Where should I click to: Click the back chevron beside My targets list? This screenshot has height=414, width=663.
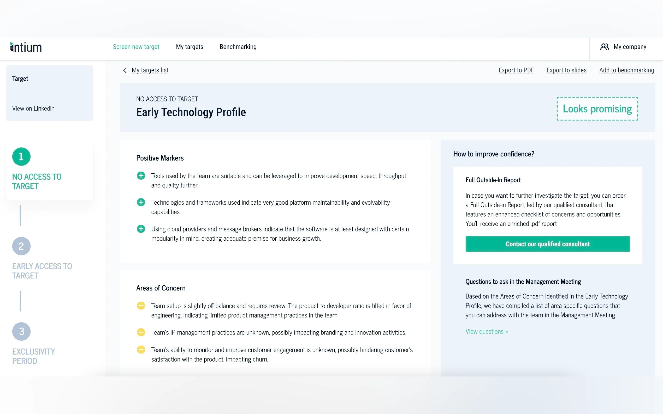[125, 70]
